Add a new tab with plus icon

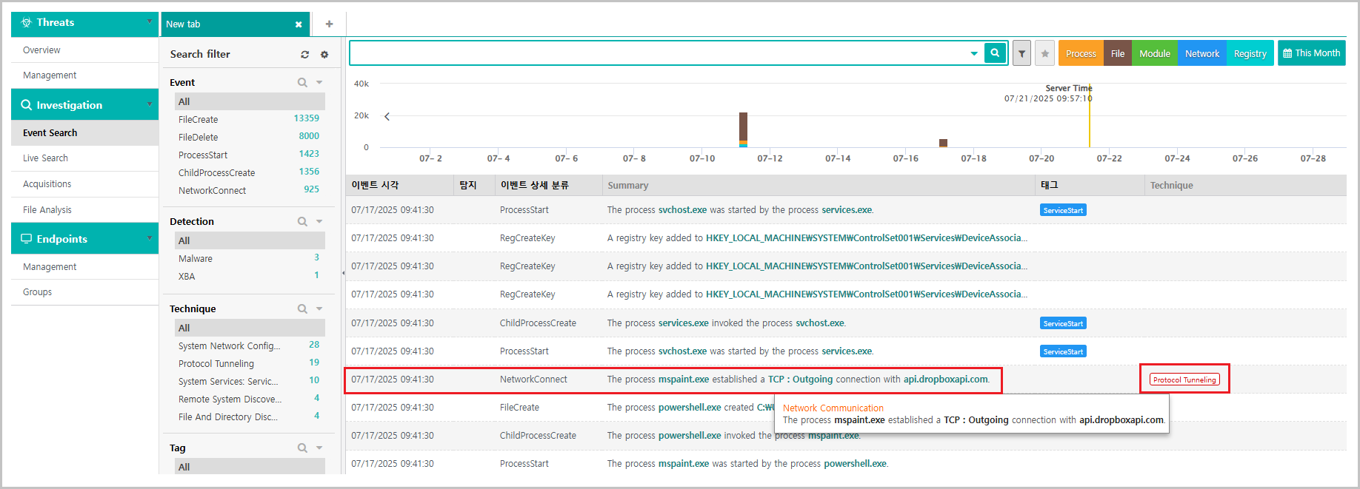pyautogui.click(x=329, y=24)
